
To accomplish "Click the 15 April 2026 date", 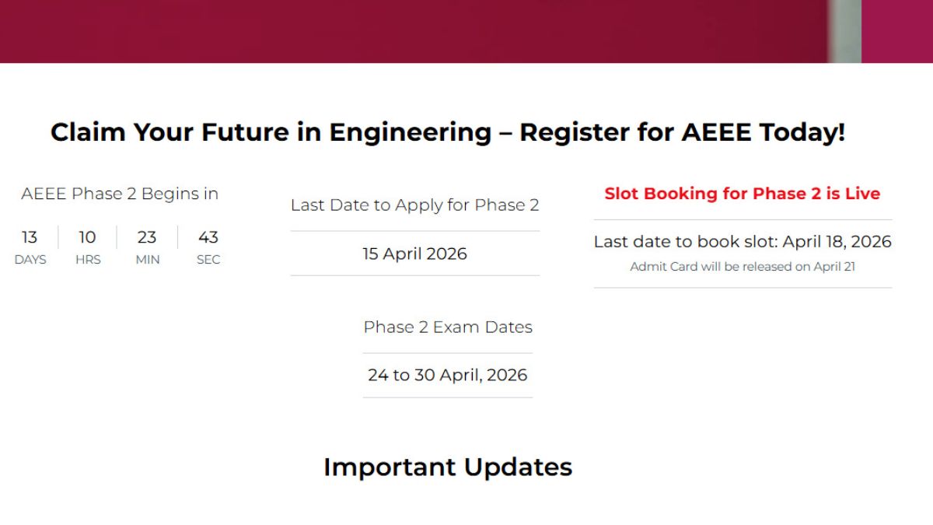I will click(414, 254).
